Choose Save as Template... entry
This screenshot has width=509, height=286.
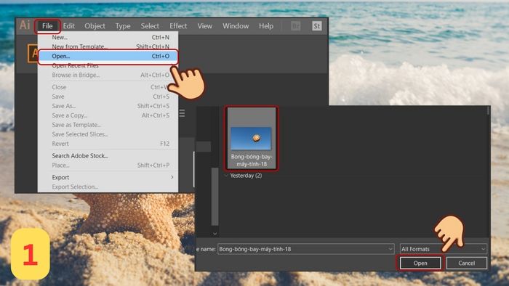pos(108,125)
